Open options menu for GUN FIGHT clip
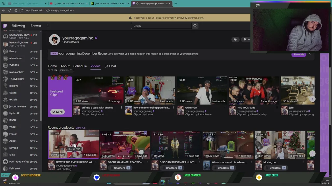The width and height of the screenshot is (332, 186). coord(225,108)
